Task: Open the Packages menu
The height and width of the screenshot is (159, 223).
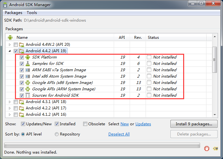Action: (x=13, y=13)
